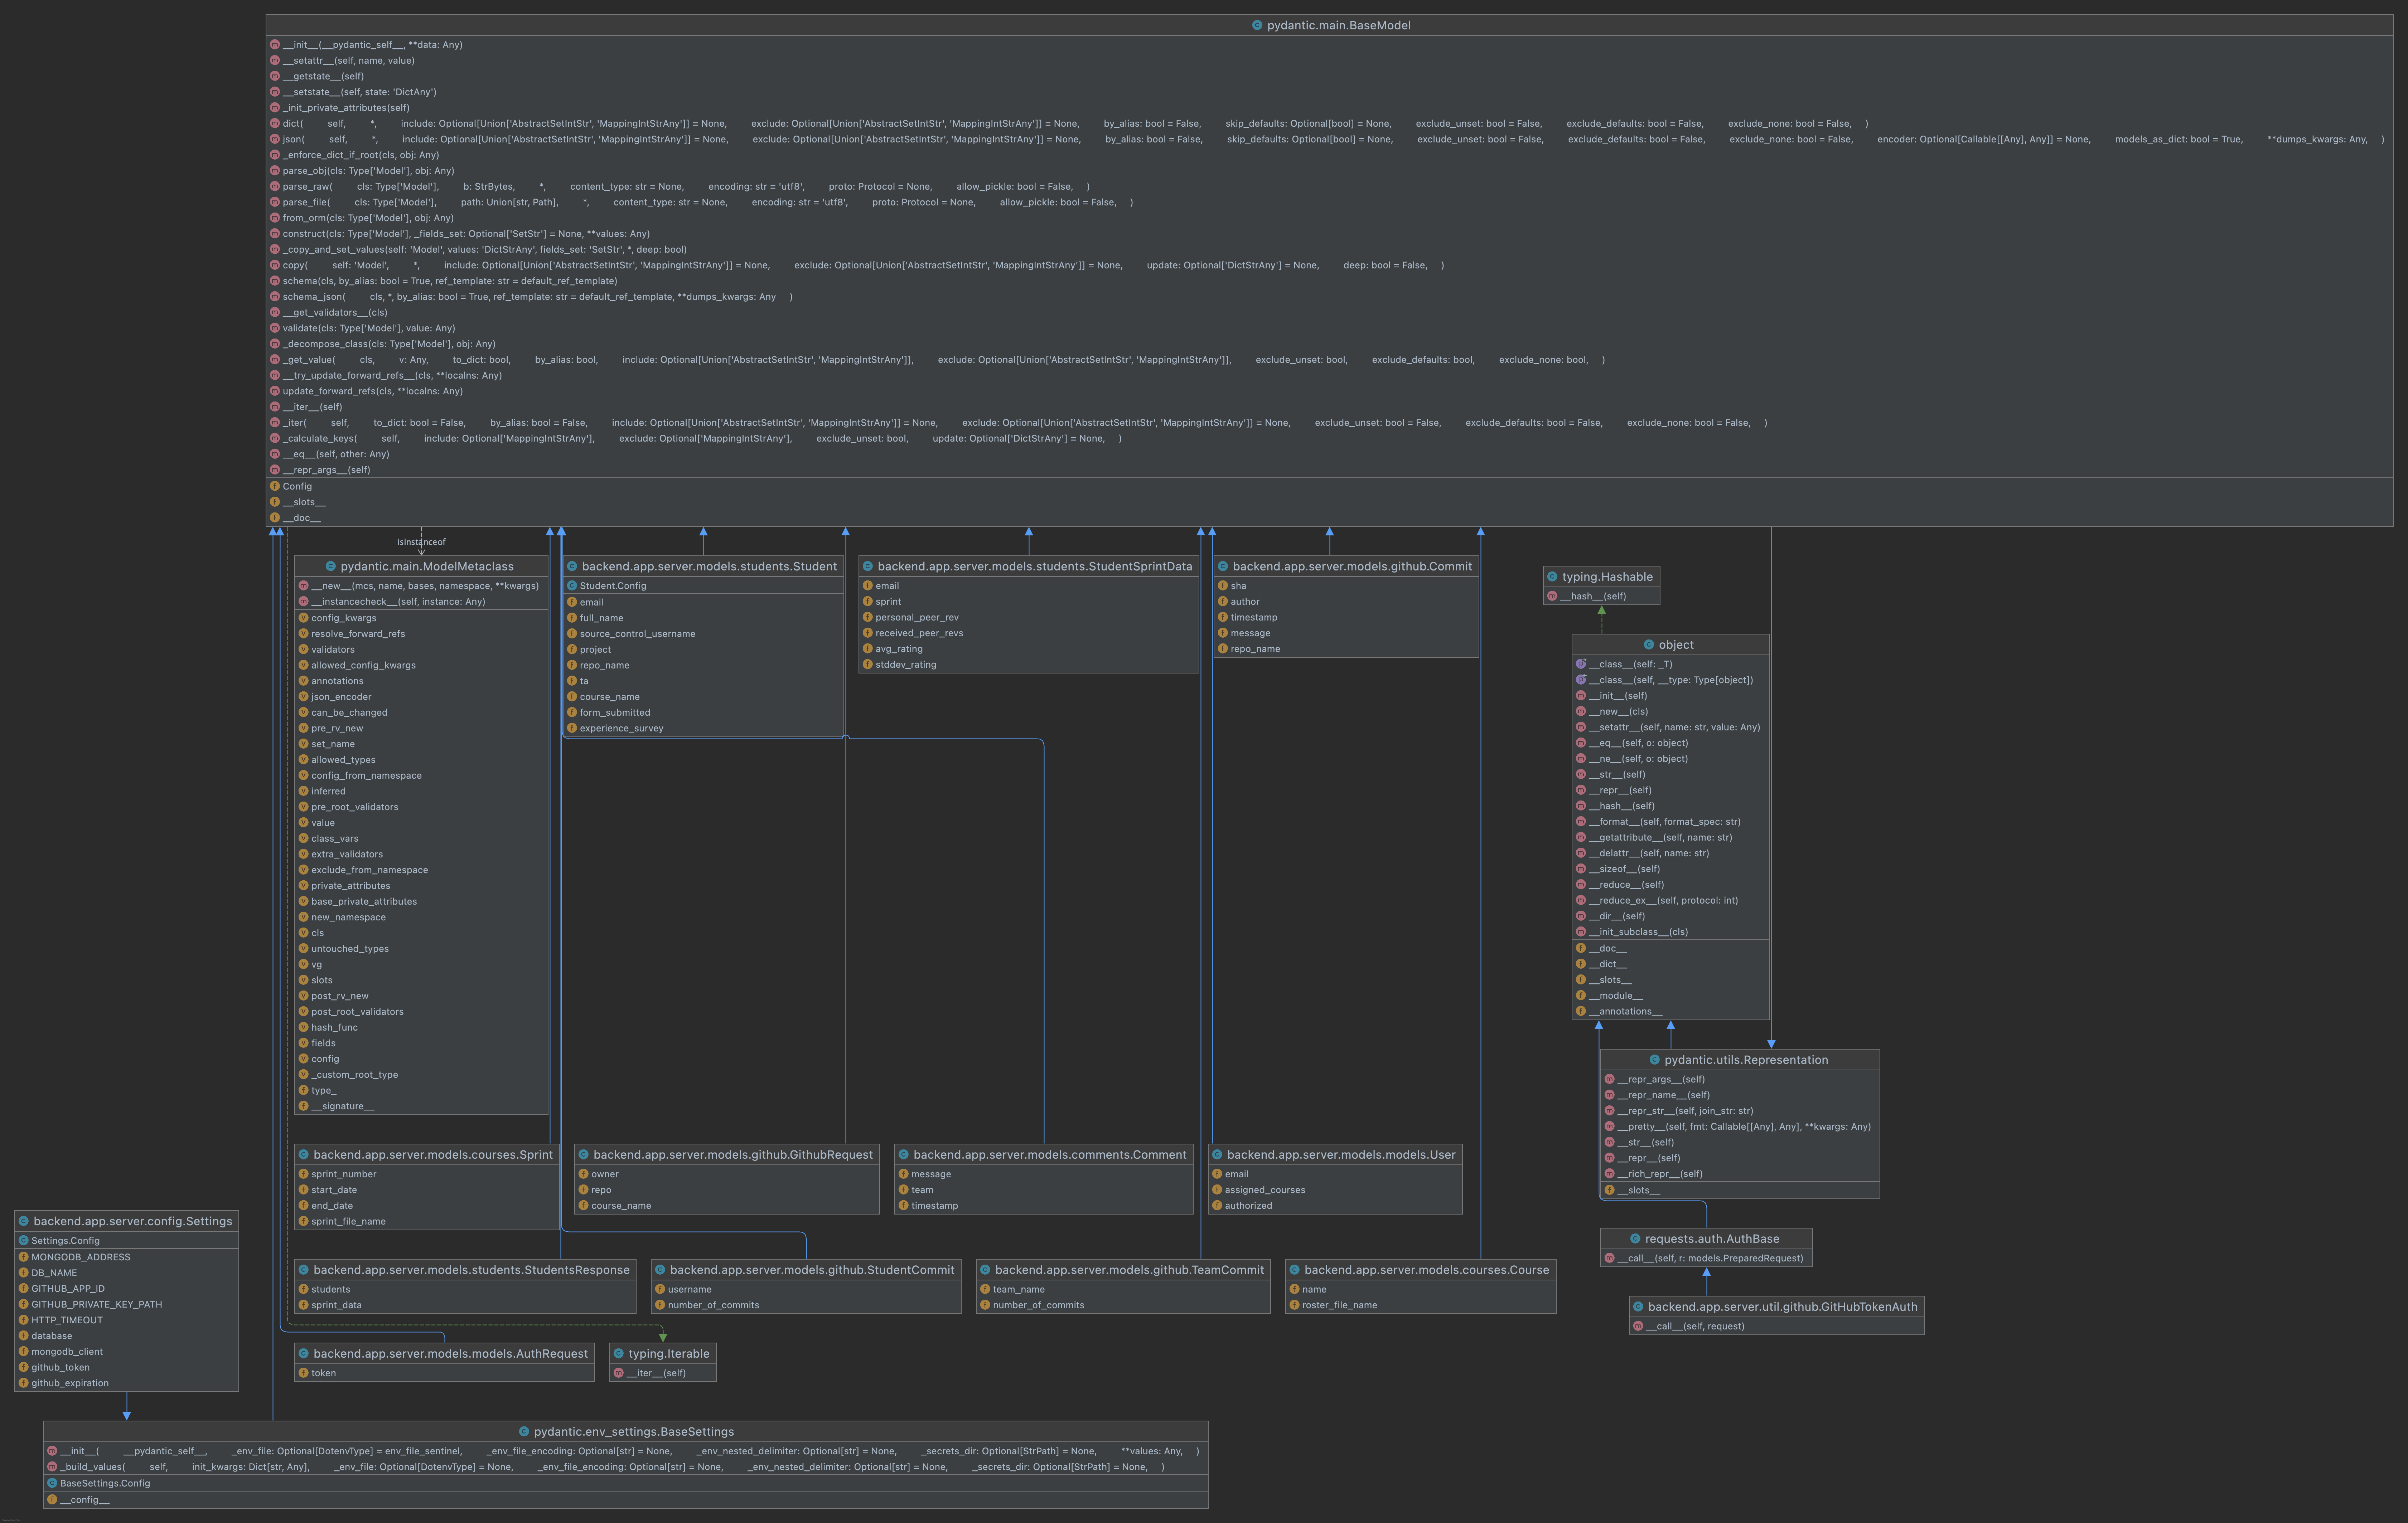
Task: Click the __get_validators__(cls) method
Action: pos(335,313)
